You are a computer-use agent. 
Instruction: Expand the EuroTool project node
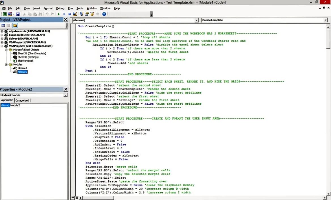pos(2,35)
